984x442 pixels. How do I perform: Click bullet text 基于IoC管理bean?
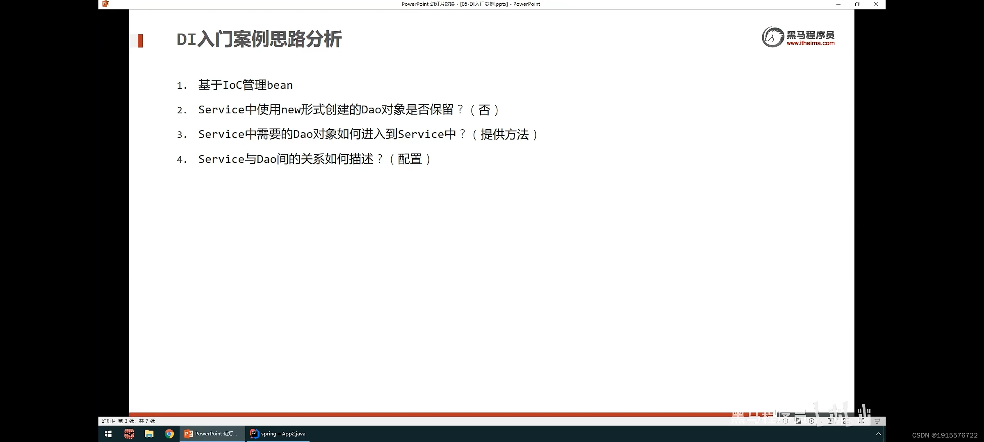point(245,85)
